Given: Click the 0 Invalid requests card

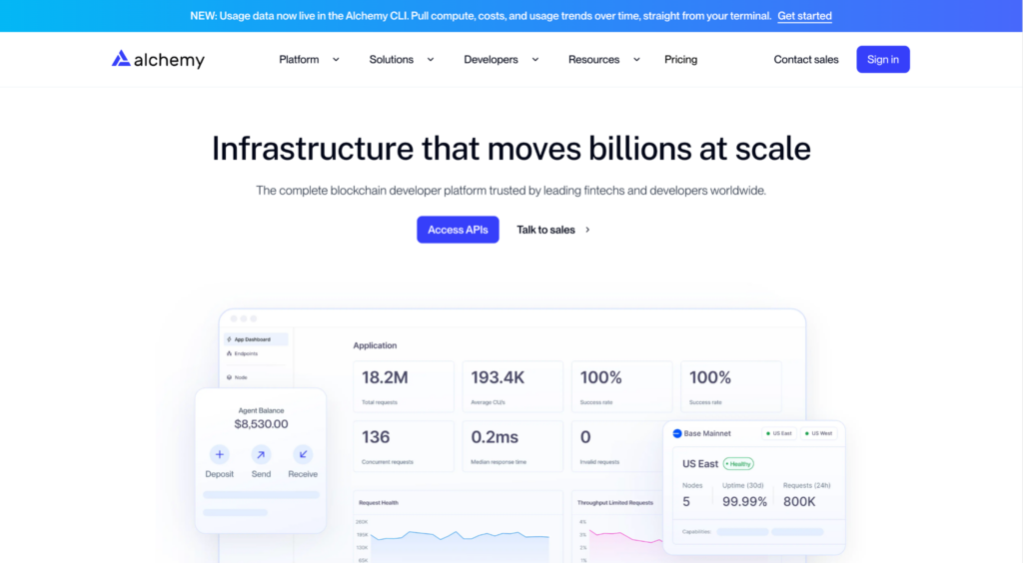Looking at the screenshot, I should click(618, 446).
